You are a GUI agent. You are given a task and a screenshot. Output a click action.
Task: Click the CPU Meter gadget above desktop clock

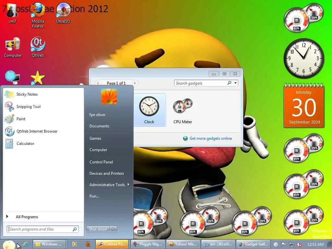click(303, 18)
